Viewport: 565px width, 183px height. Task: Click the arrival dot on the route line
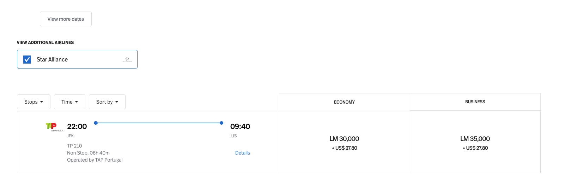221,123
